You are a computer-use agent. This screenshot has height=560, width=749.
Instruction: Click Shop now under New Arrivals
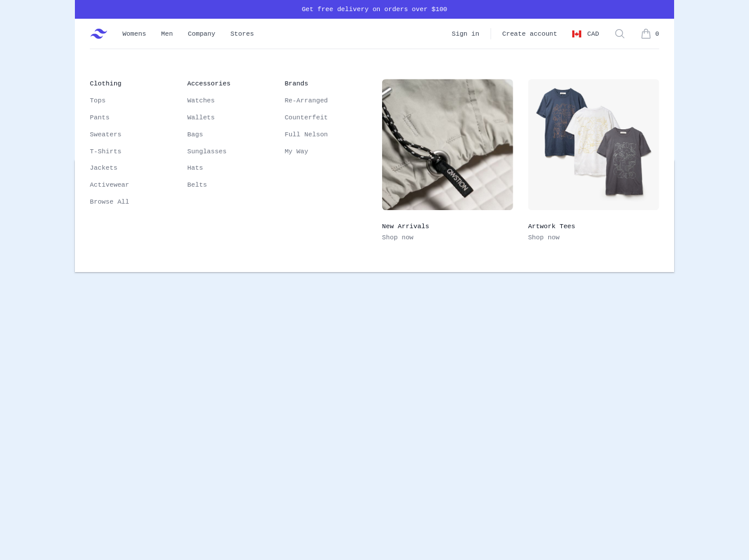(398, 238)
